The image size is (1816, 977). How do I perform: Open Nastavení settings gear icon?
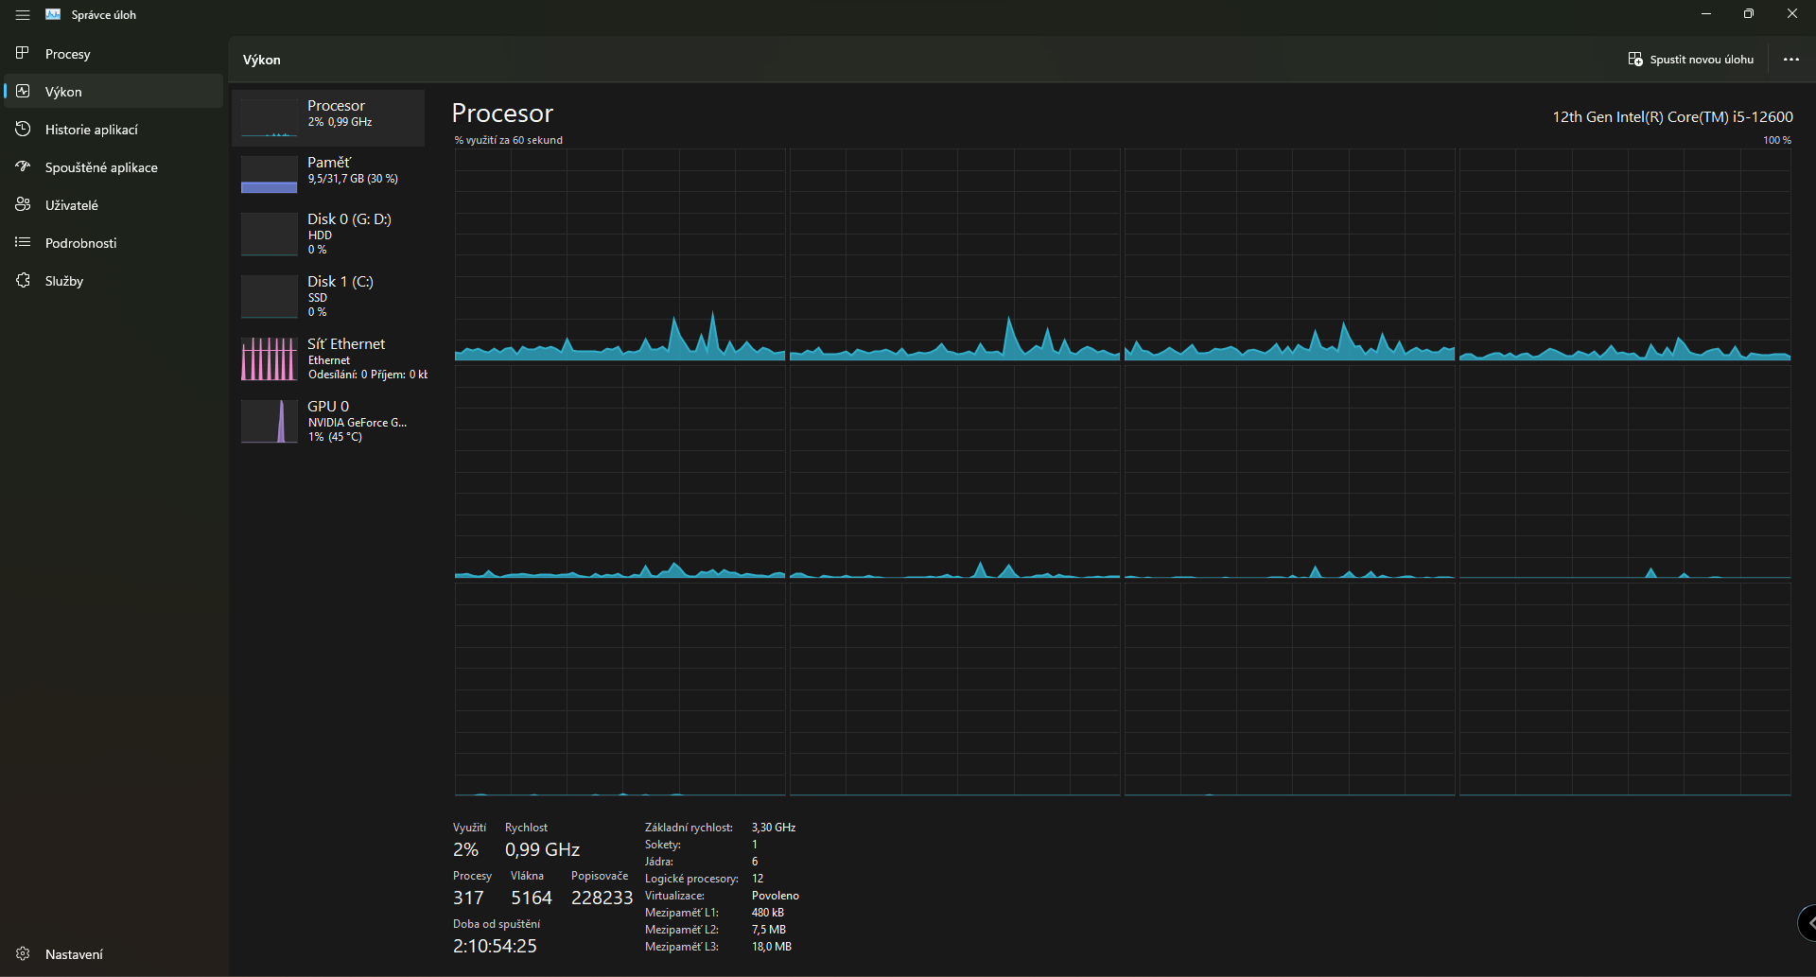click(23, 953)
